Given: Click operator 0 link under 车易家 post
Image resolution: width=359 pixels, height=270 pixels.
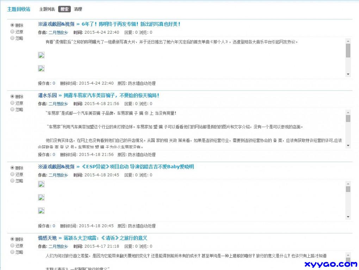Looking at the screenshot, I should point(54,155).
